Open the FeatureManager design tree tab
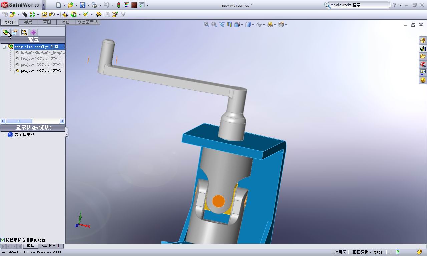 [x=5, y=32]
